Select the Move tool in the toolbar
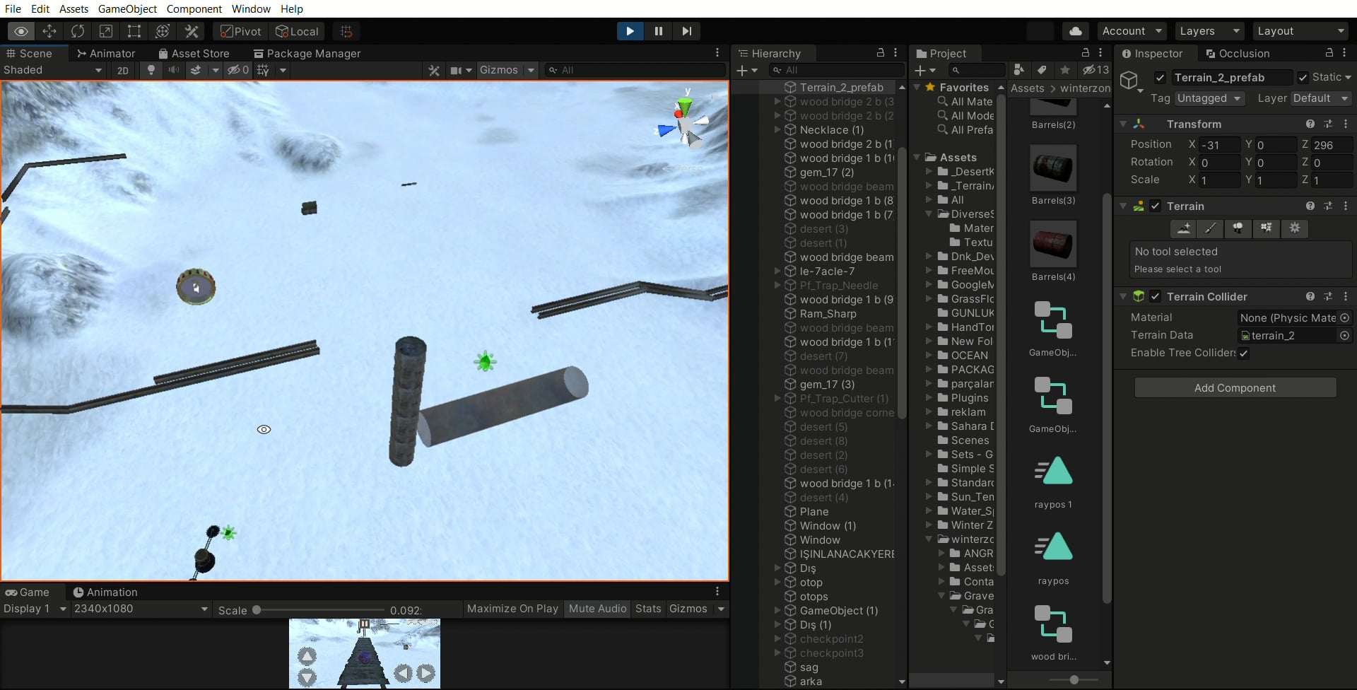The height and width of the screenshot is (690, 1357). 49,31
